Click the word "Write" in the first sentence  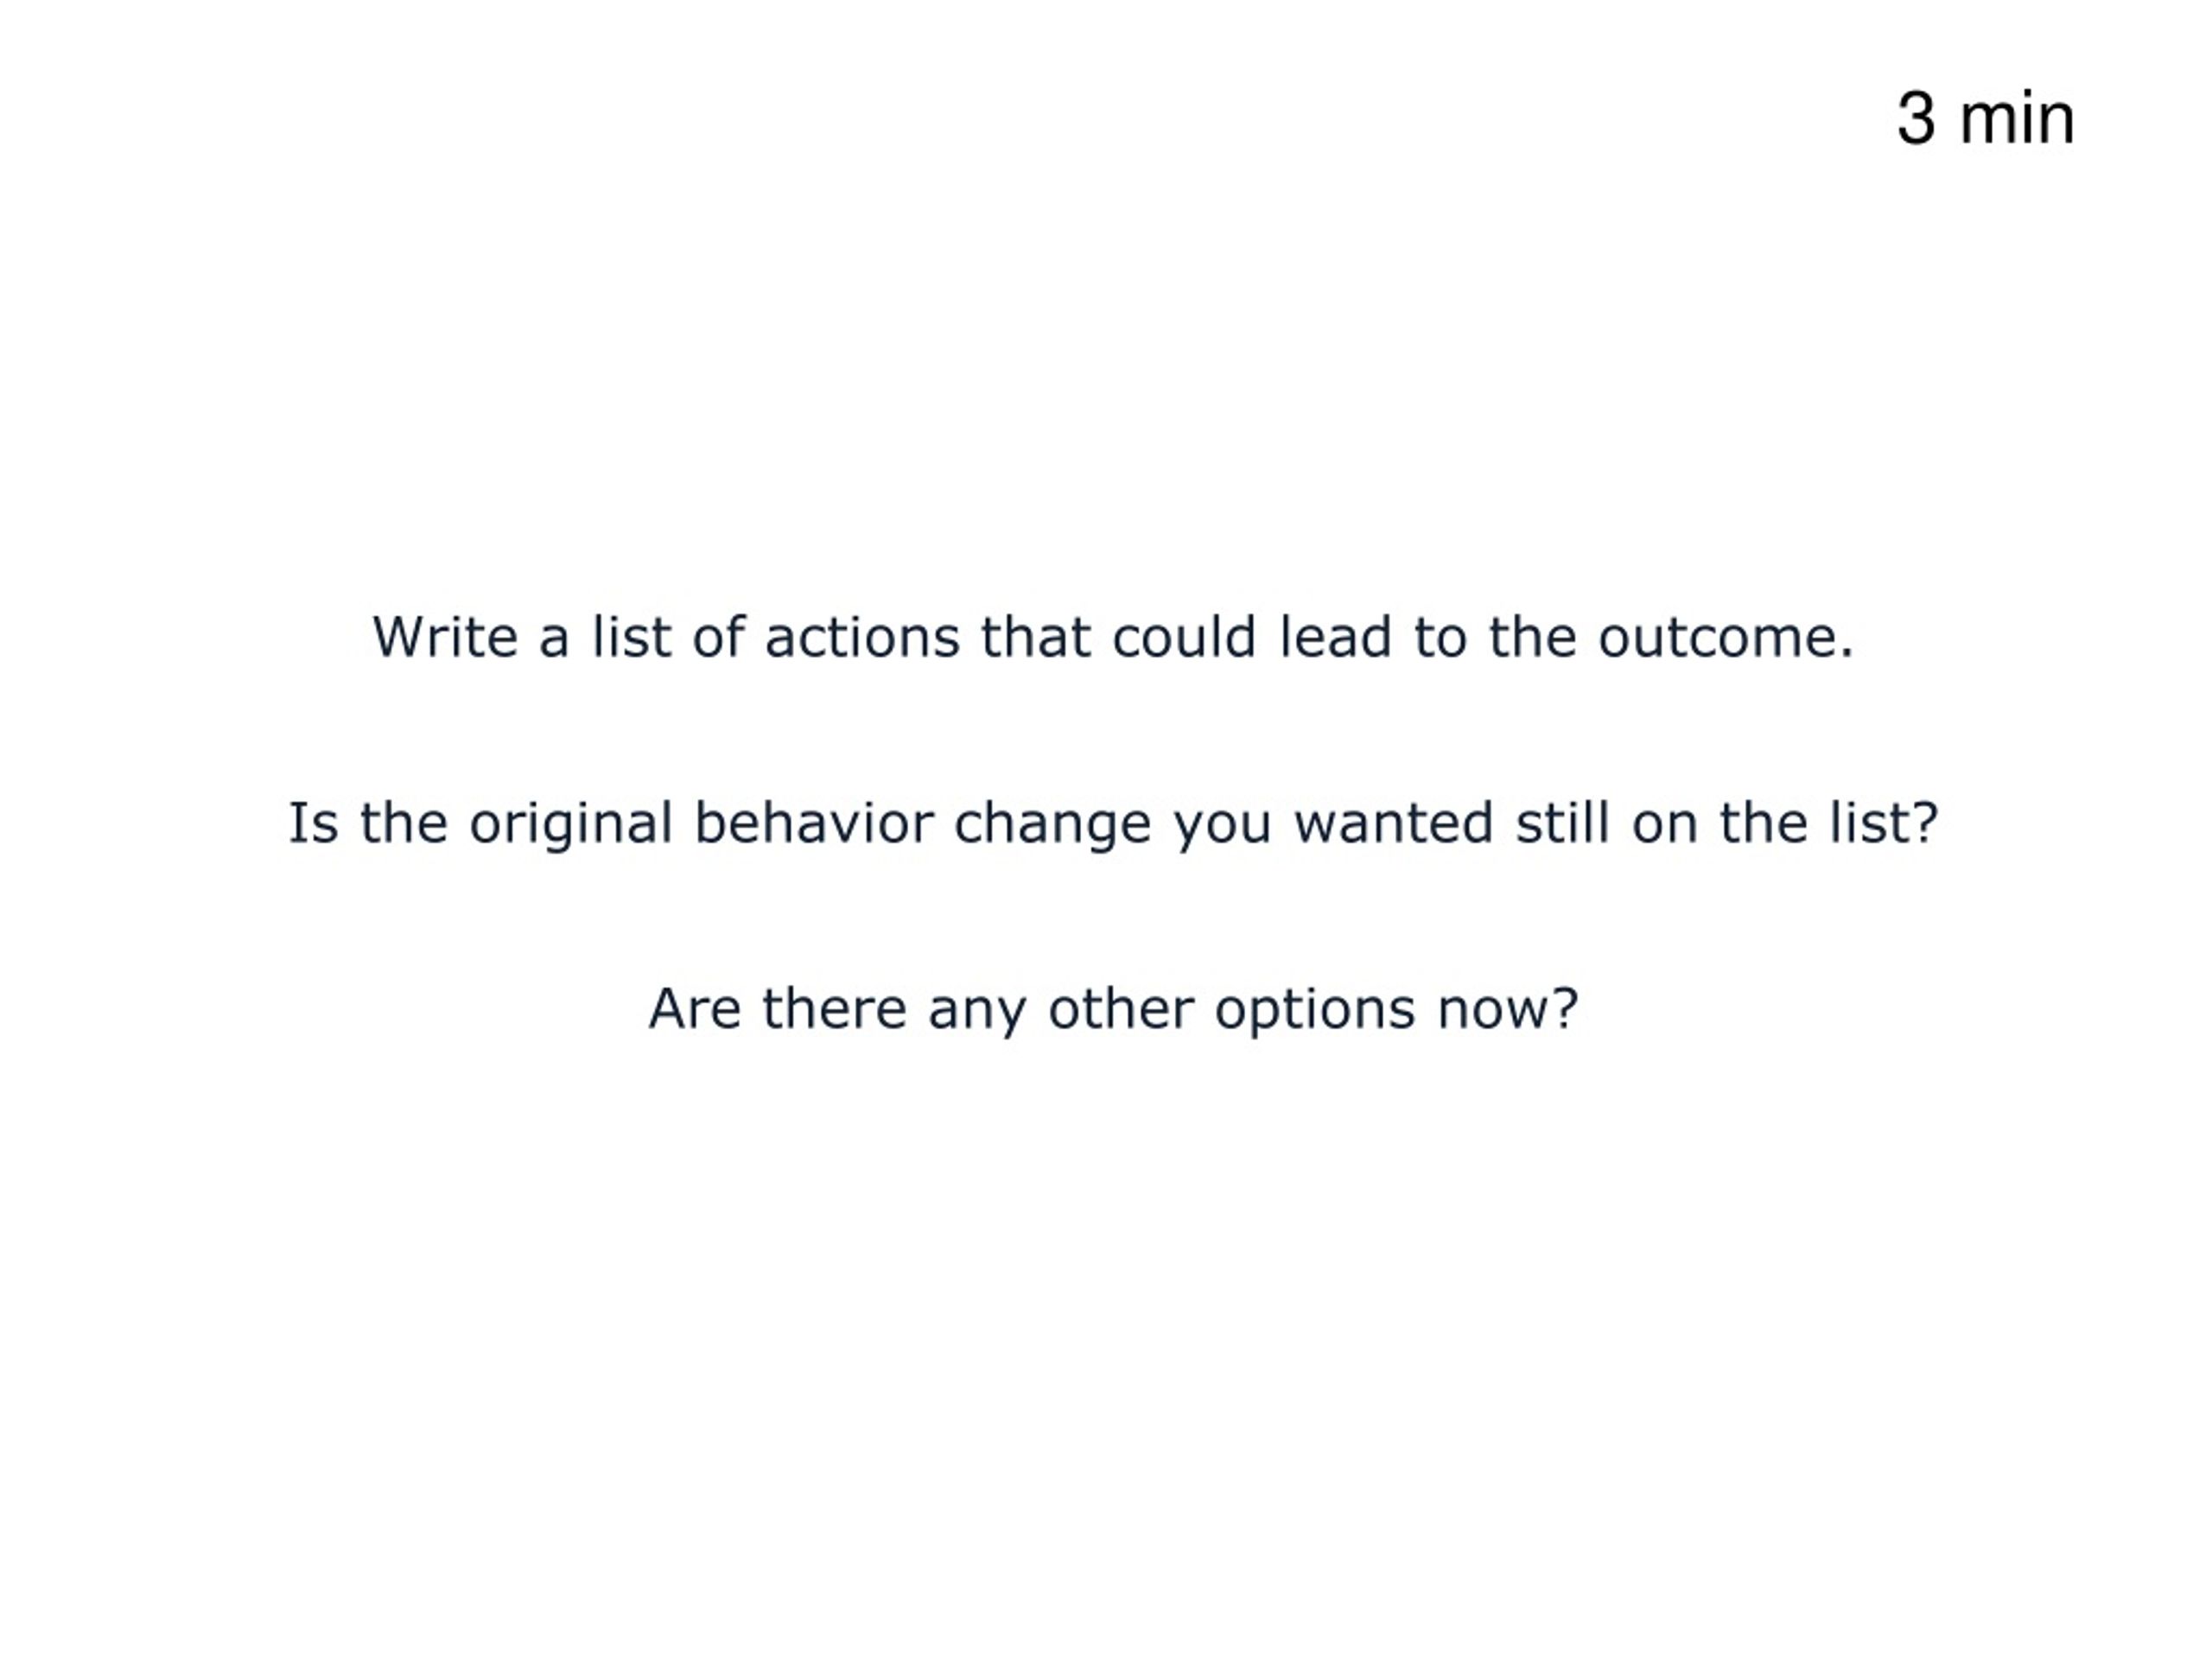pyautogui.click(x=445, y=637)
